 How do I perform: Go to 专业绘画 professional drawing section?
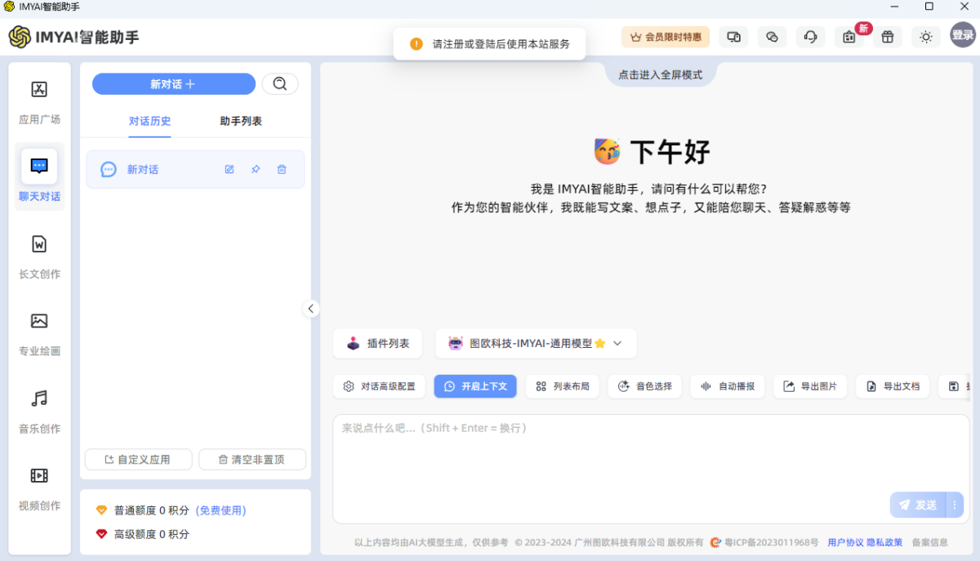coord(39,333)
